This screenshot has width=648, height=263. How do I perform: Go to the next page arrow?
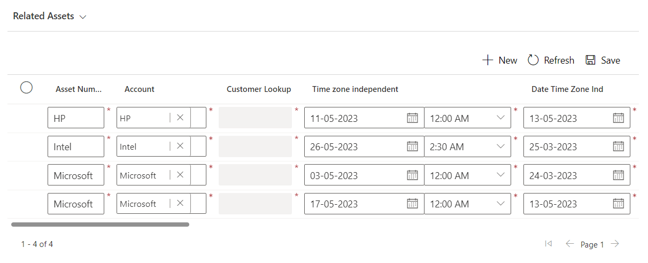tap(615, 244)
